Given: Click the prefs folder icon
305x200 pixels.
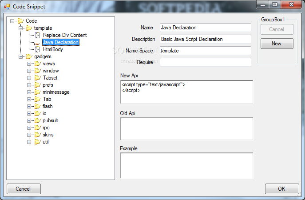Looking at the screenshot, I should [x=38, y=85].
